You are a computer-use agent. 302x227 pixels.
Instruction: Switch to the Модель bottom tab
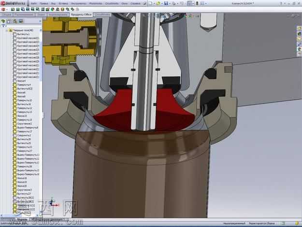[22, 219]
